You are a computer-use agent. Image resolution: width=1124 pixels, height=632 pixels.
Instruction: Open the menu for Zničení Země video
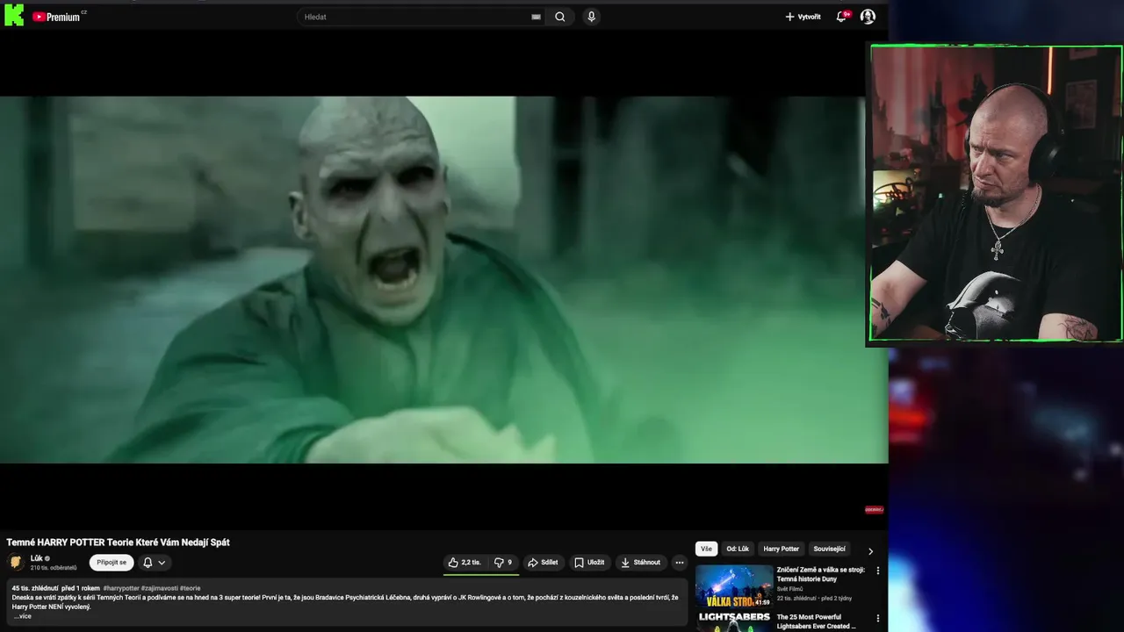[877, 571]
